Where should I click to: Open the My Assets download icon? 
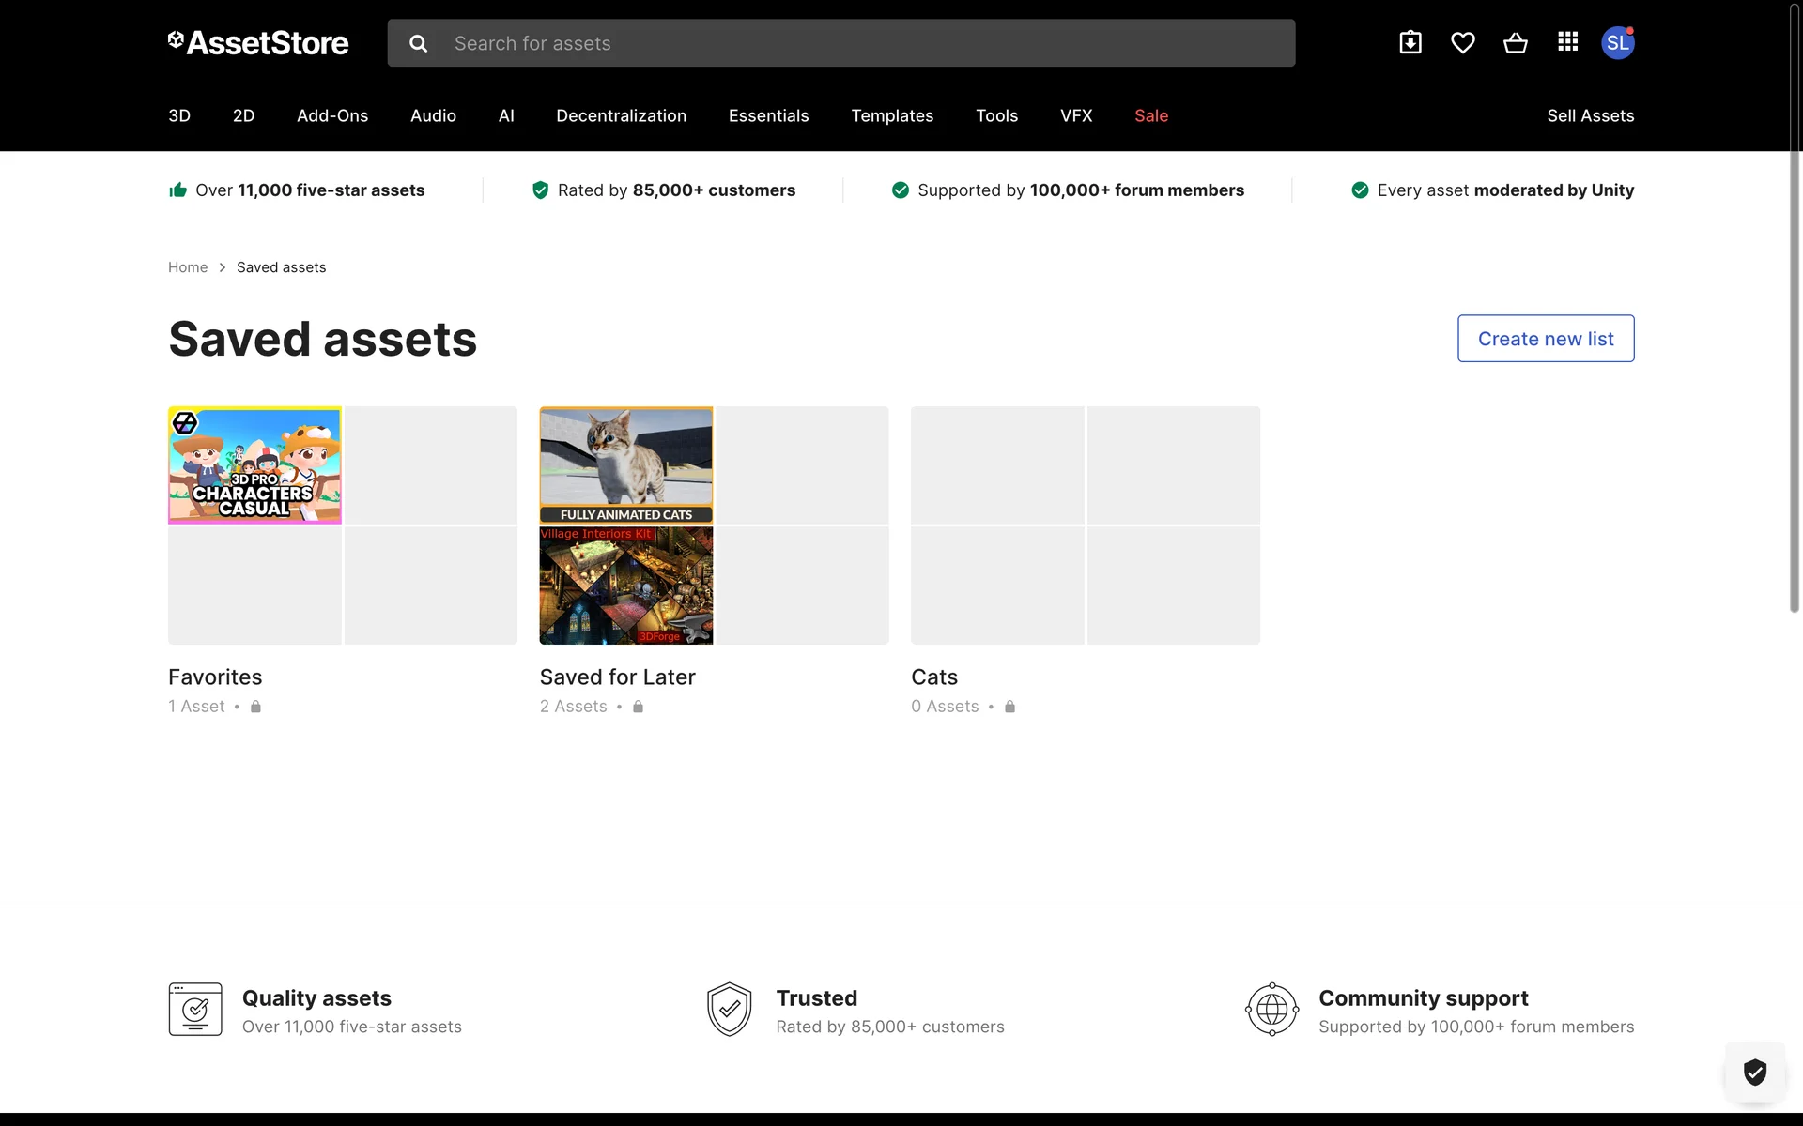click(1410, 43)
